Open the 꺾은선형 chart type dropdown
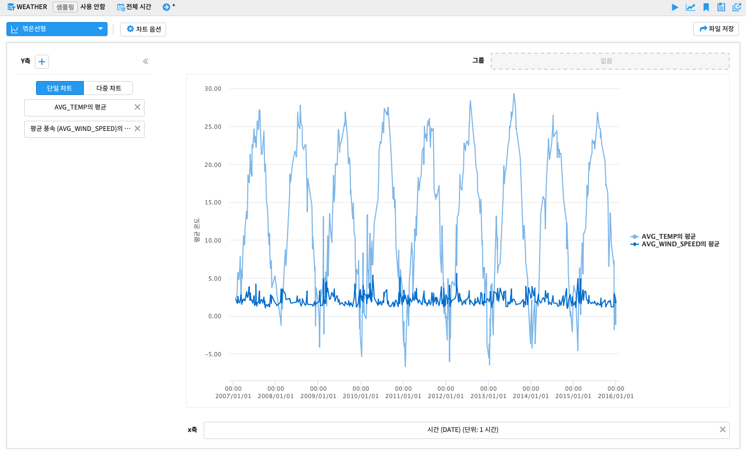746x454 pixels. tap(57, 29)
